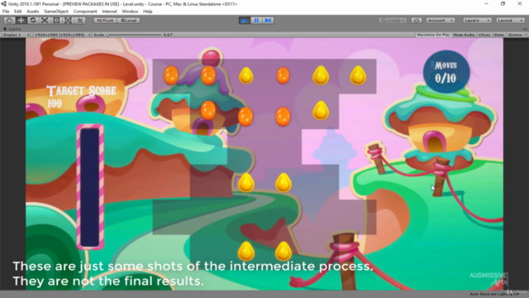Click the empty score progress bar

click(90, 187)
